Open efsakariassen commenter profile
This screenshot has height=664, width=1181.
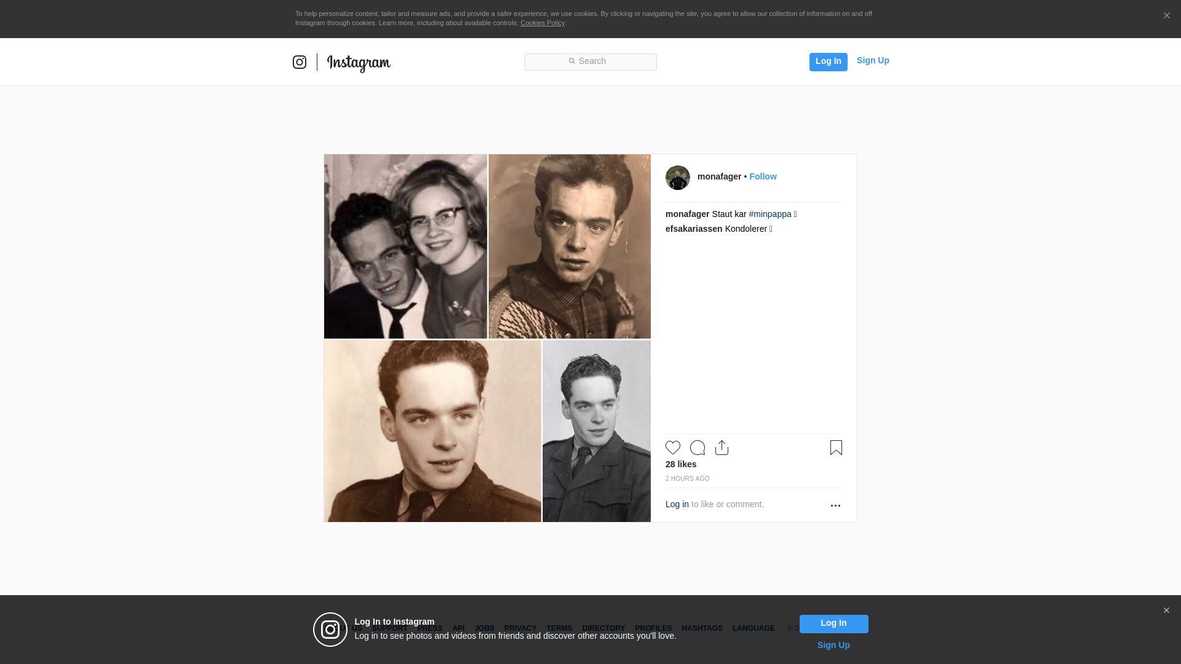click(694, 229)
